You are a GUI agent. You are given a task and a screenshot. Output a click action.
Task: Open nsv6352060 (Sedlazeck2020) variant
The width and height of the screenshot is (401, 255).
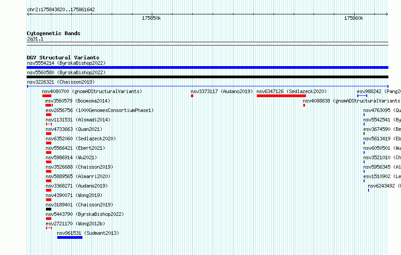[x=81, y=139]
